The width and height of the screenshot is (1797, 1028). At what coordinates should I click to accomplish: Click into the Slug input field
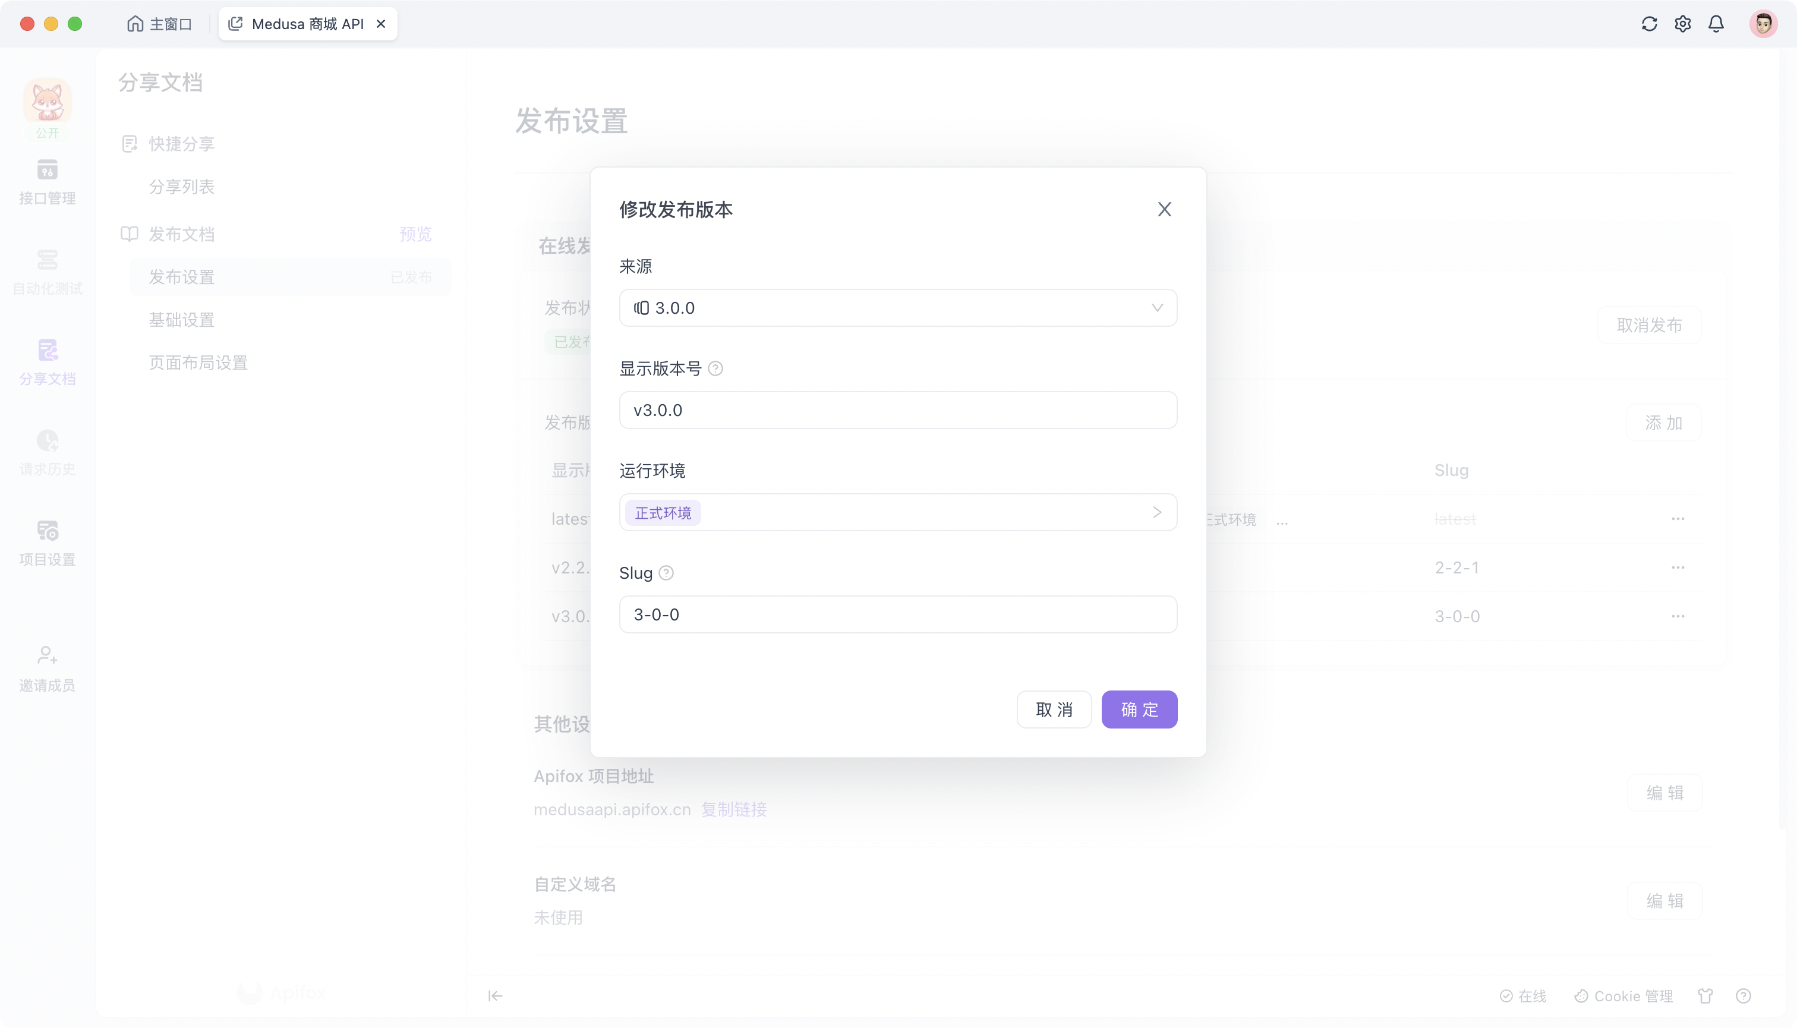[x=897, y=614]
